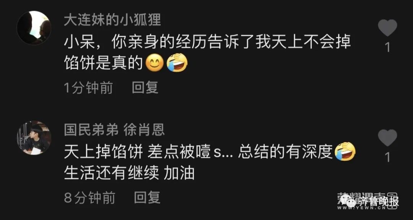The height and width of the screenshot is (220, 413).
Task: Open the avatar of 国民弟弟 徐肖恩
Action: (x=34, y=138)
